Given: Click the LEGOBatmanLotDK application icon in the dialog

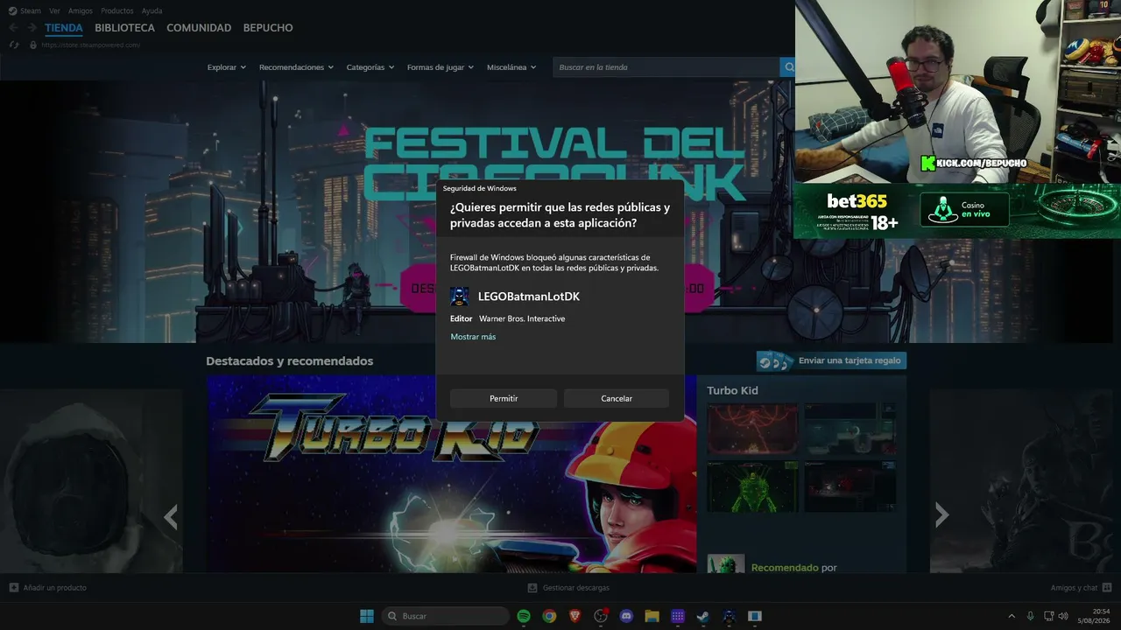Looking at the screenshot, I should [460, 297].
